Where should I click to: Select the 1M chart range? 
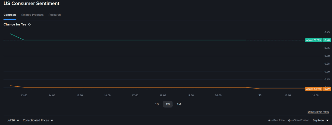point(179,104)
